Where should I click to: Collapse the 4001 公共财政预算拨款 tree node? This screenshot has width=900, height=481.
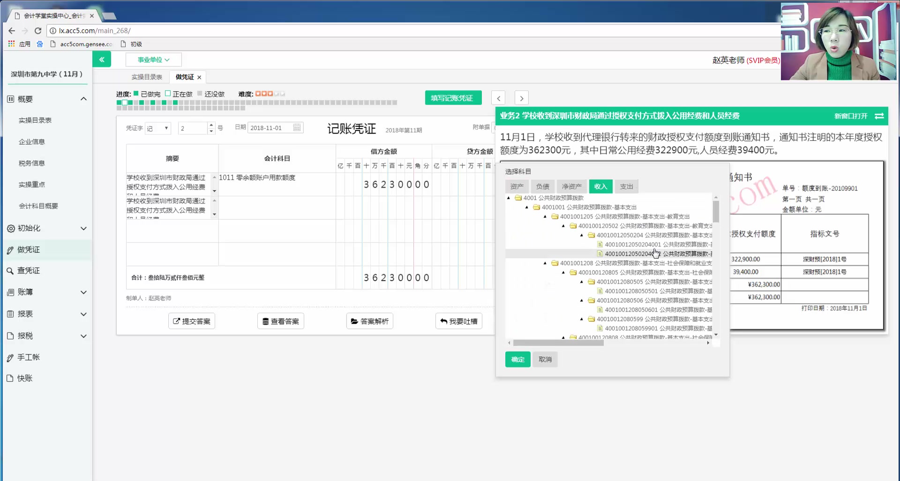coord(509,198)
